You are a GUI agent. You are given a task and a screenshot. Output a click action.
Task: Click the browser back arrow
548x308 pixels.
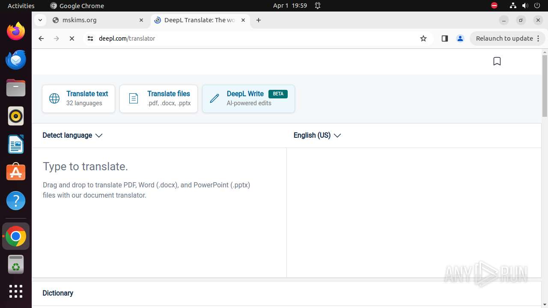[41, 38]
